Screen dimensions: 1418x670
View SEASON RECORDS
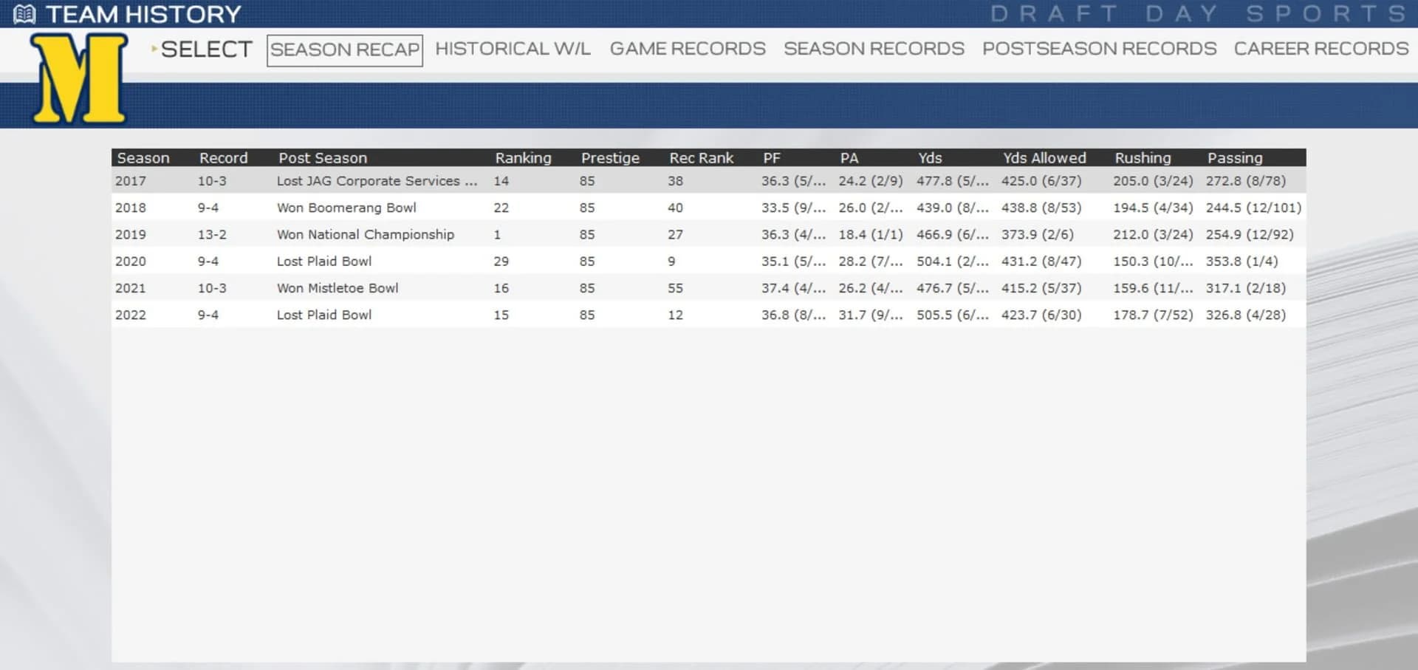tap(874, 49)
